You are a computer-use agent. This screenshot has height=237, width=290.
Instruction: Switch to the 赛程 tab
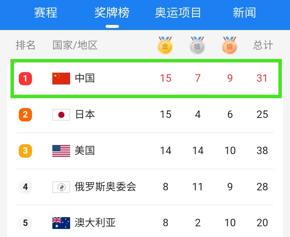click(46, 12)
